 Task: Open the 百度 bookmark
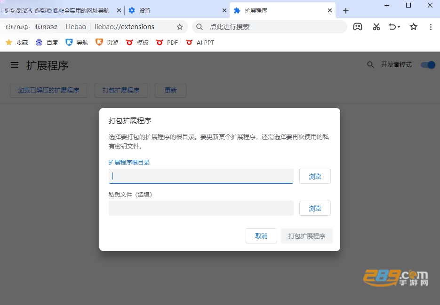pyautogui.click(x=47, y=42)
